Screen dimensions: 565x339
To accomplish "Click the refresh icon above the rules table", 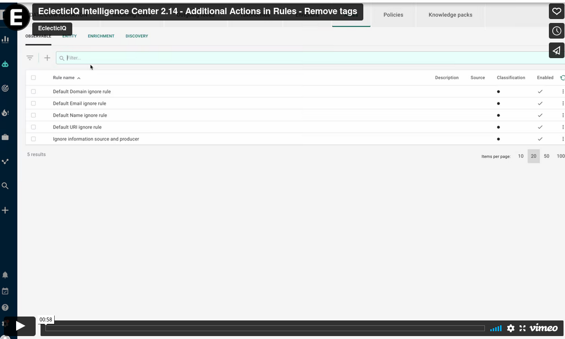I will coord(563,77).
